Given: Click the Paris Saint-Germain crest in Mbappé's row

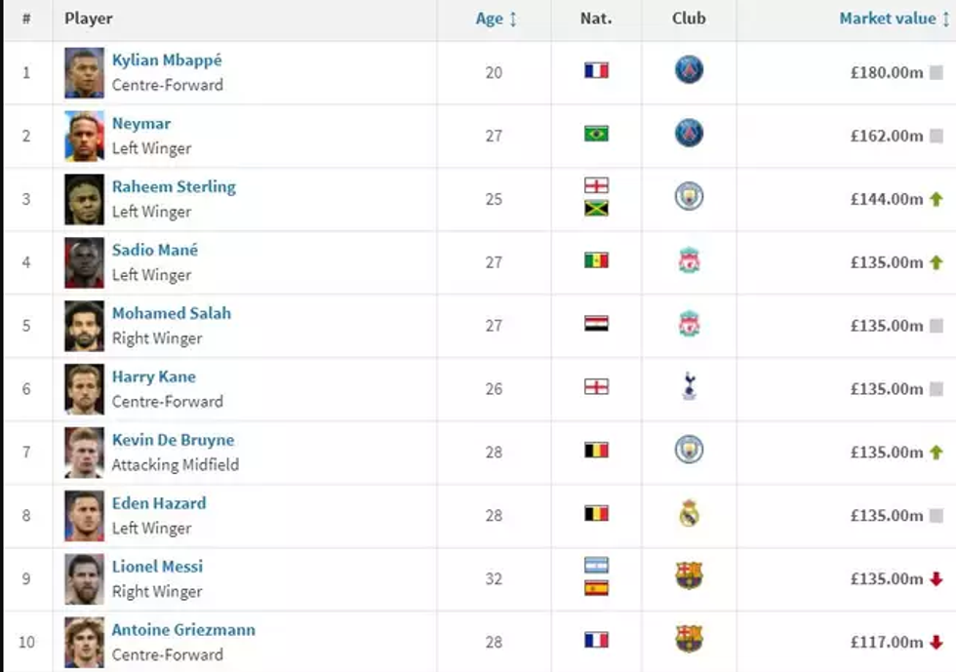Looking at the screenshot, I should pos(689,70).
